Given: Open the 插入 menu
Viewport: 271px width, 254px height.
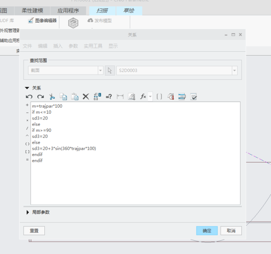Looking at the screenshot, I should [58, 46].
